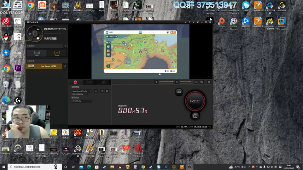Switch to the Record tab with red dot
303x170 pixels.
pos(75,82)
